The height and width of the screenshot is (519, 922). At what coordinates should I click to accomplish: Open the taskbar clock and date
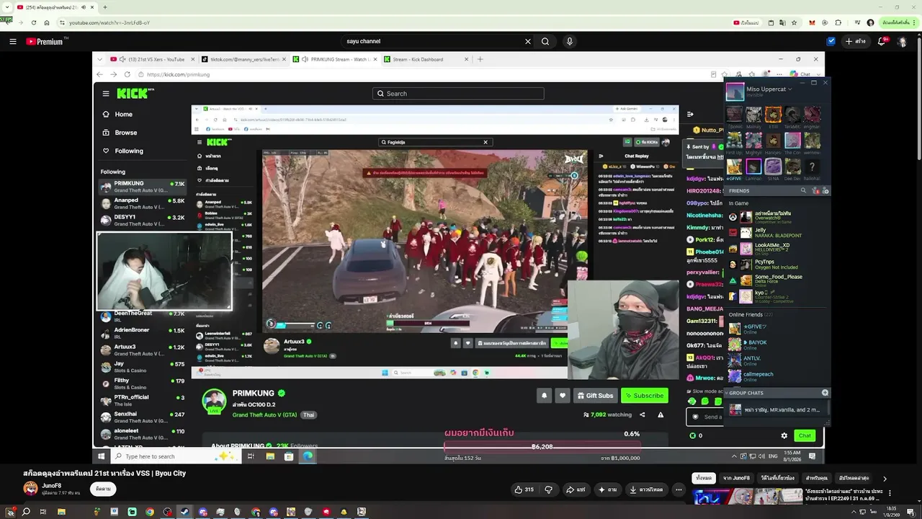point(892,511)
